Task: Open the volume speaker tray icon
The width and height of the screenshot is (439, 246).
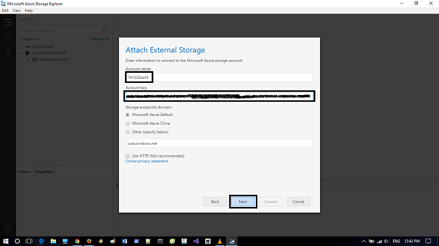Action: (x=386, y=241)
